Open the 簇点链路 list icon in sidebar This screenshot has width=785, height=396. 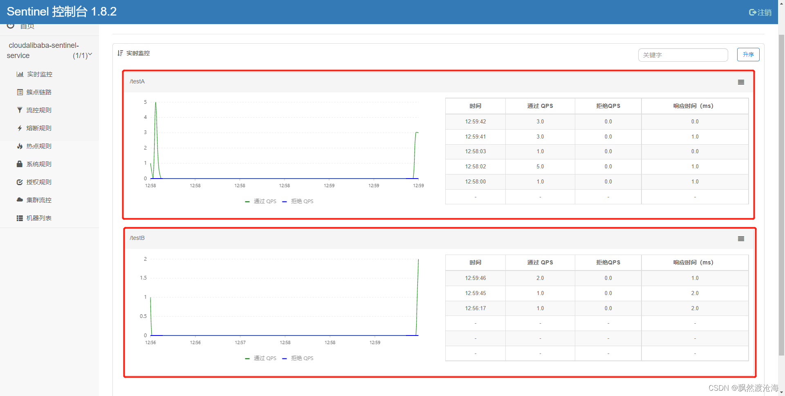pos(20,92)
